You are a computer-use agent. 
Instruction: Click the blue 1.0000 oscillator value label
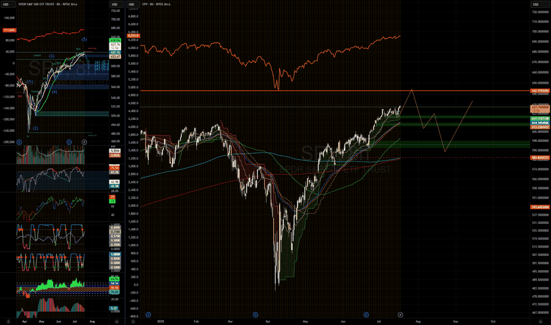(115, 254)
